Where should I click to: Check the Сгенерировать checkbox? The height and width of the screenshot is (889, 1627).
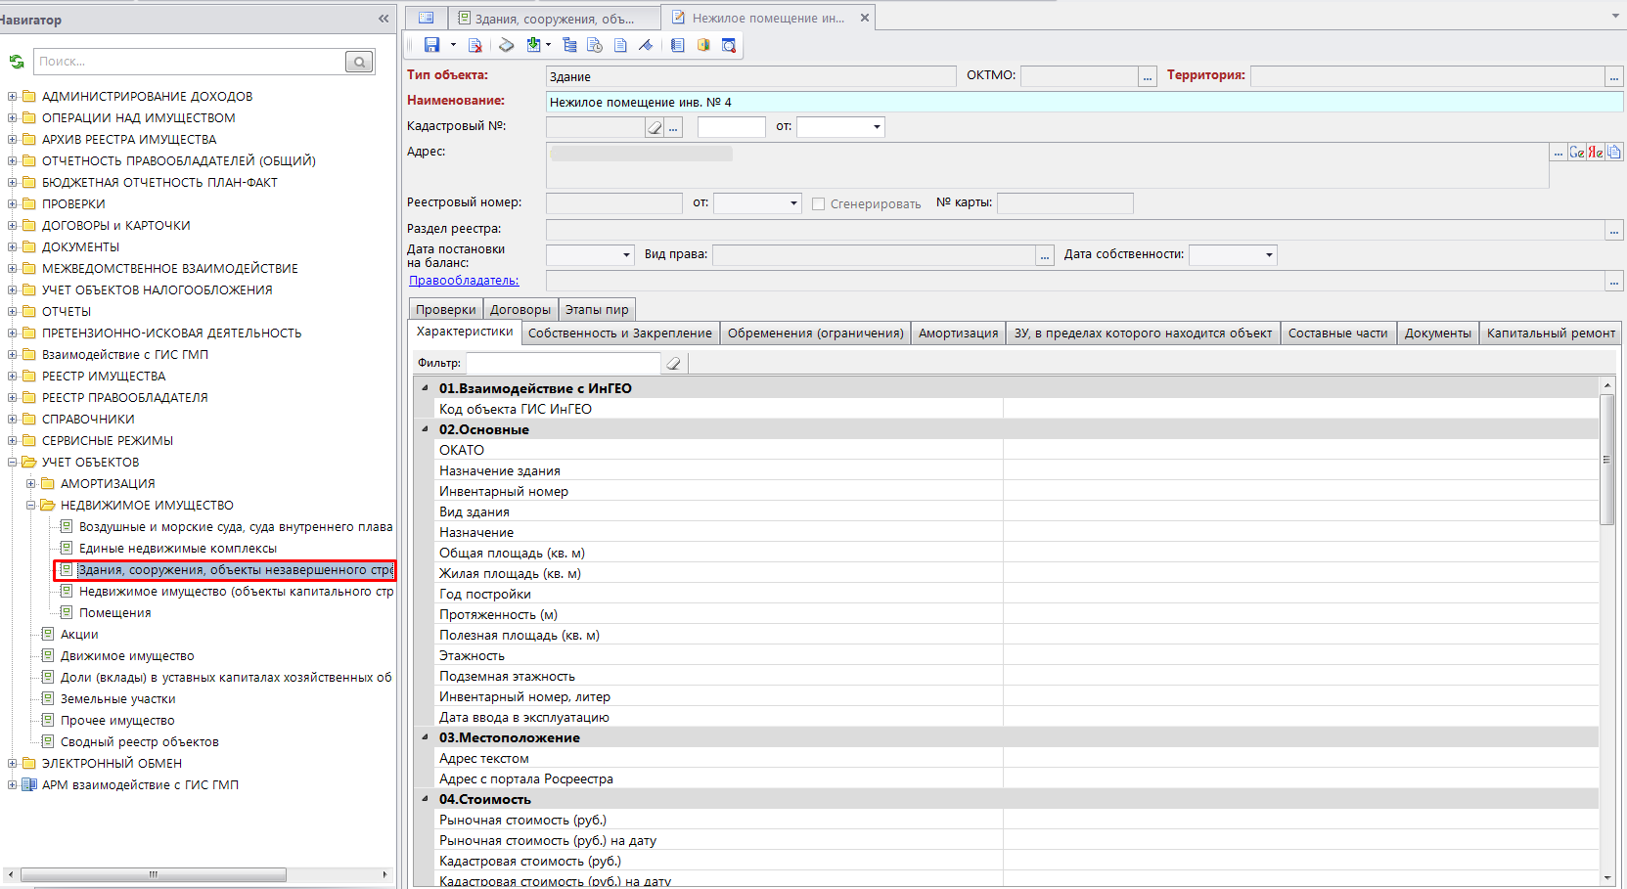pos(819,204)
